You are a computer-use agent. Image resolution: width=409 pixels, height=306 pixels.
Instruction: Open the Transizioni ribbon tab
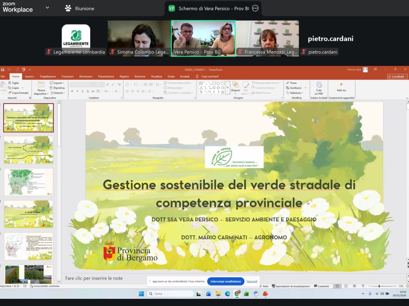pos(68,76)
